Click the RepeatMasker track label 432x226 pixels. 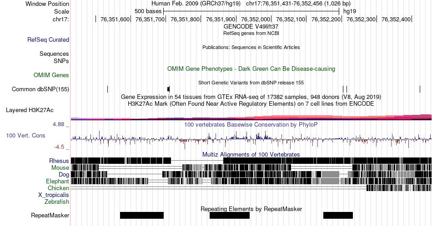click(x=50, y=215)
